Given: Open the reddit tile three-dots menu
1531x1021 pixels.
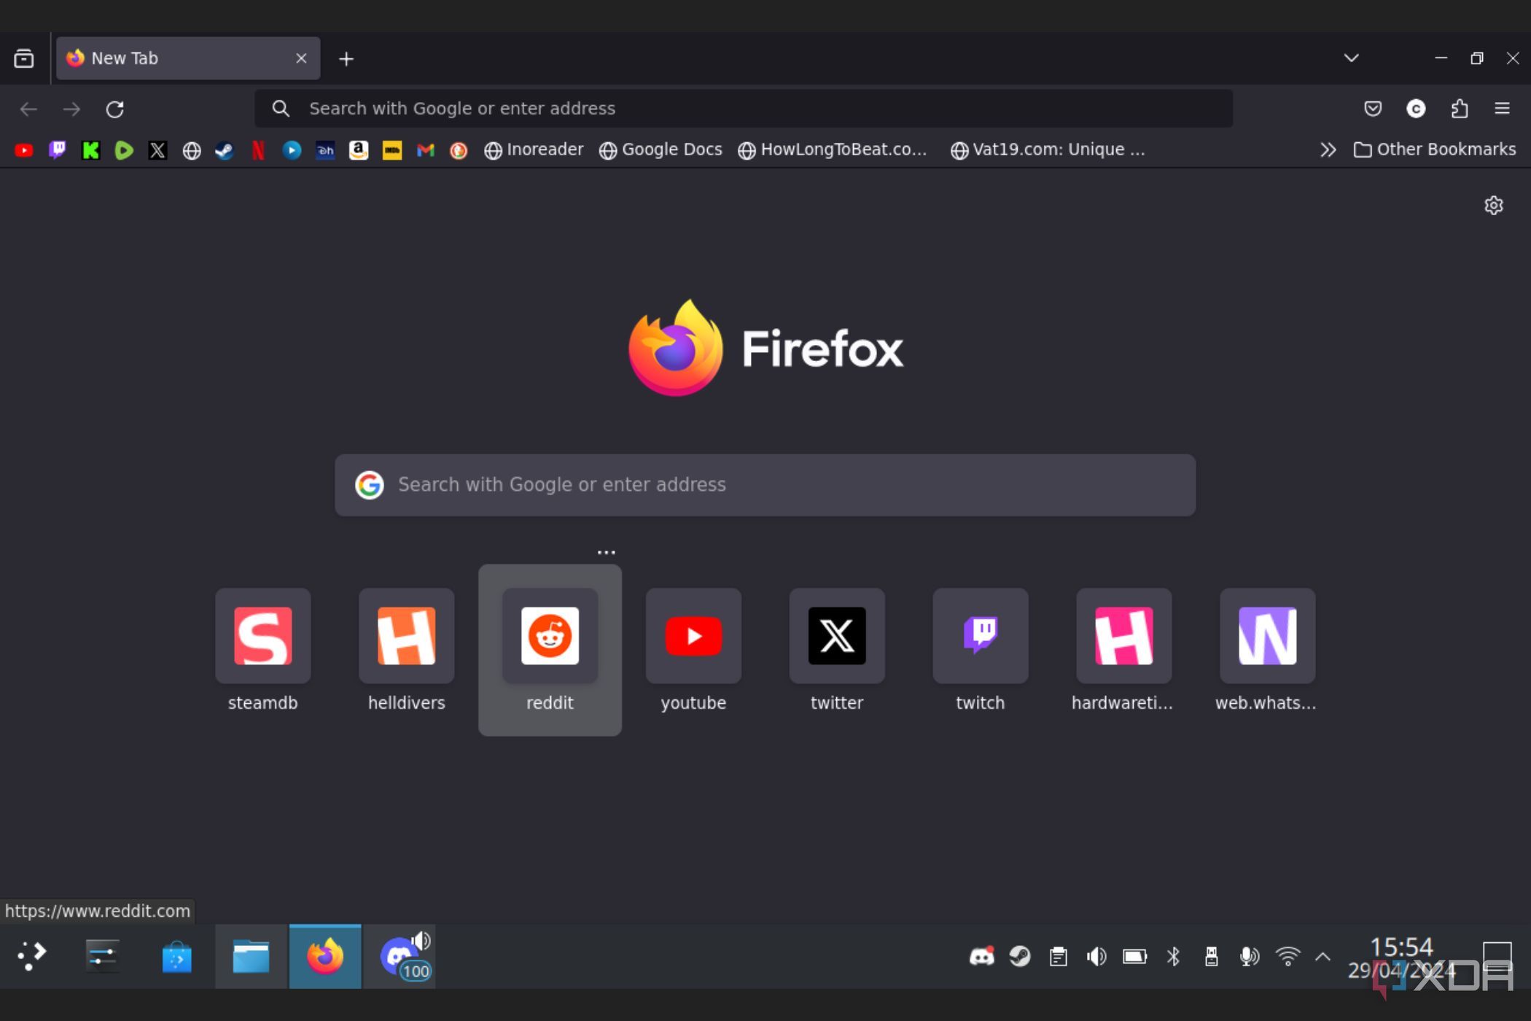Looking at the screenshot, I should (607, 553).
